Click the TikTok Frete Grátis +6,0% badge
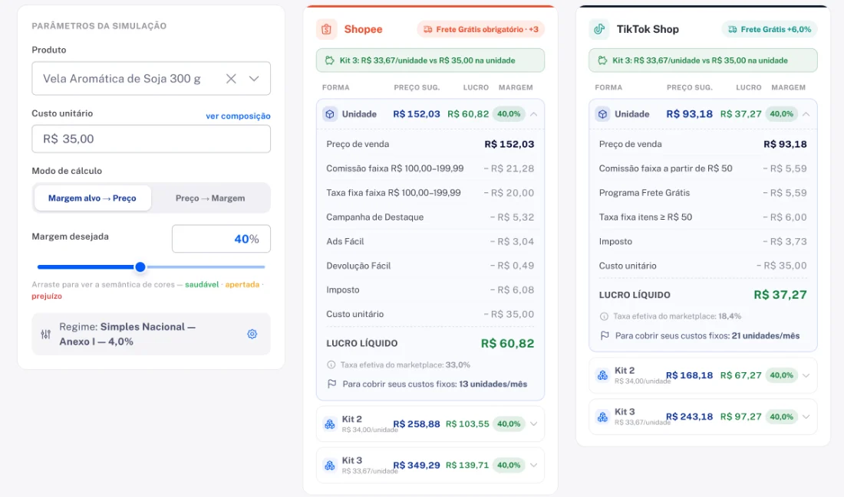844x497 pixels. tap(769, 29)
